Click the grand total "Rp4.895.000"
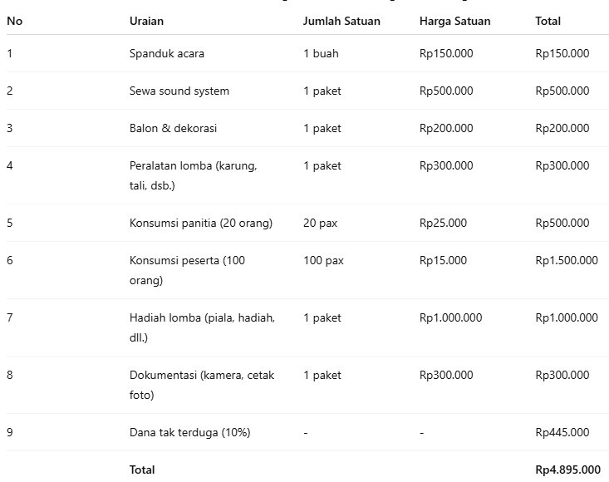 tap(567, 470)
